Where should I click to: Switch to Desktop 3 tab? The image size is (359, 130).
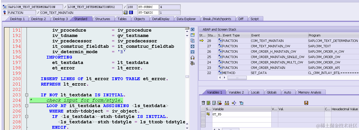tap(60, 19)
